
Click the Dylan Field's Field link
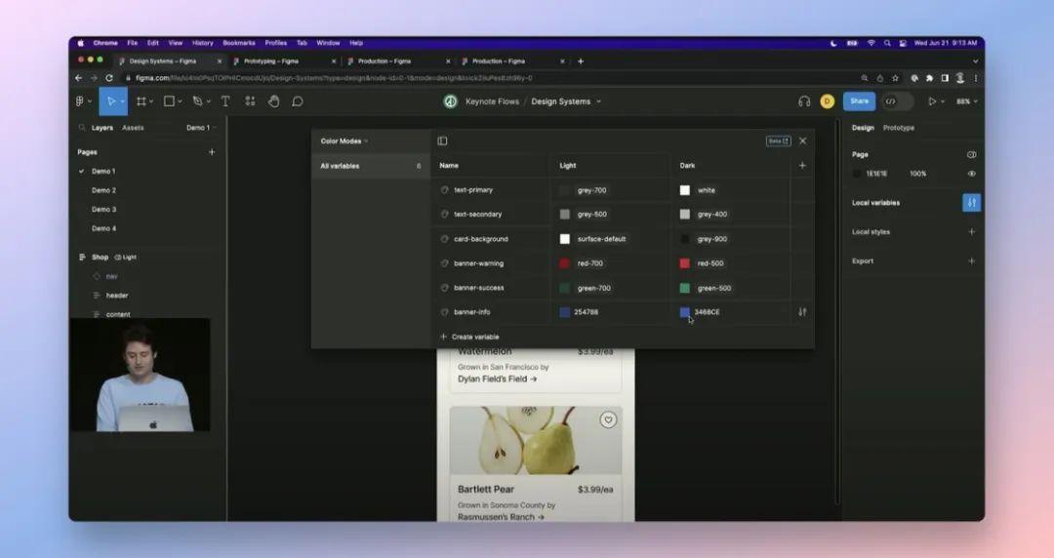click(498, 379)
